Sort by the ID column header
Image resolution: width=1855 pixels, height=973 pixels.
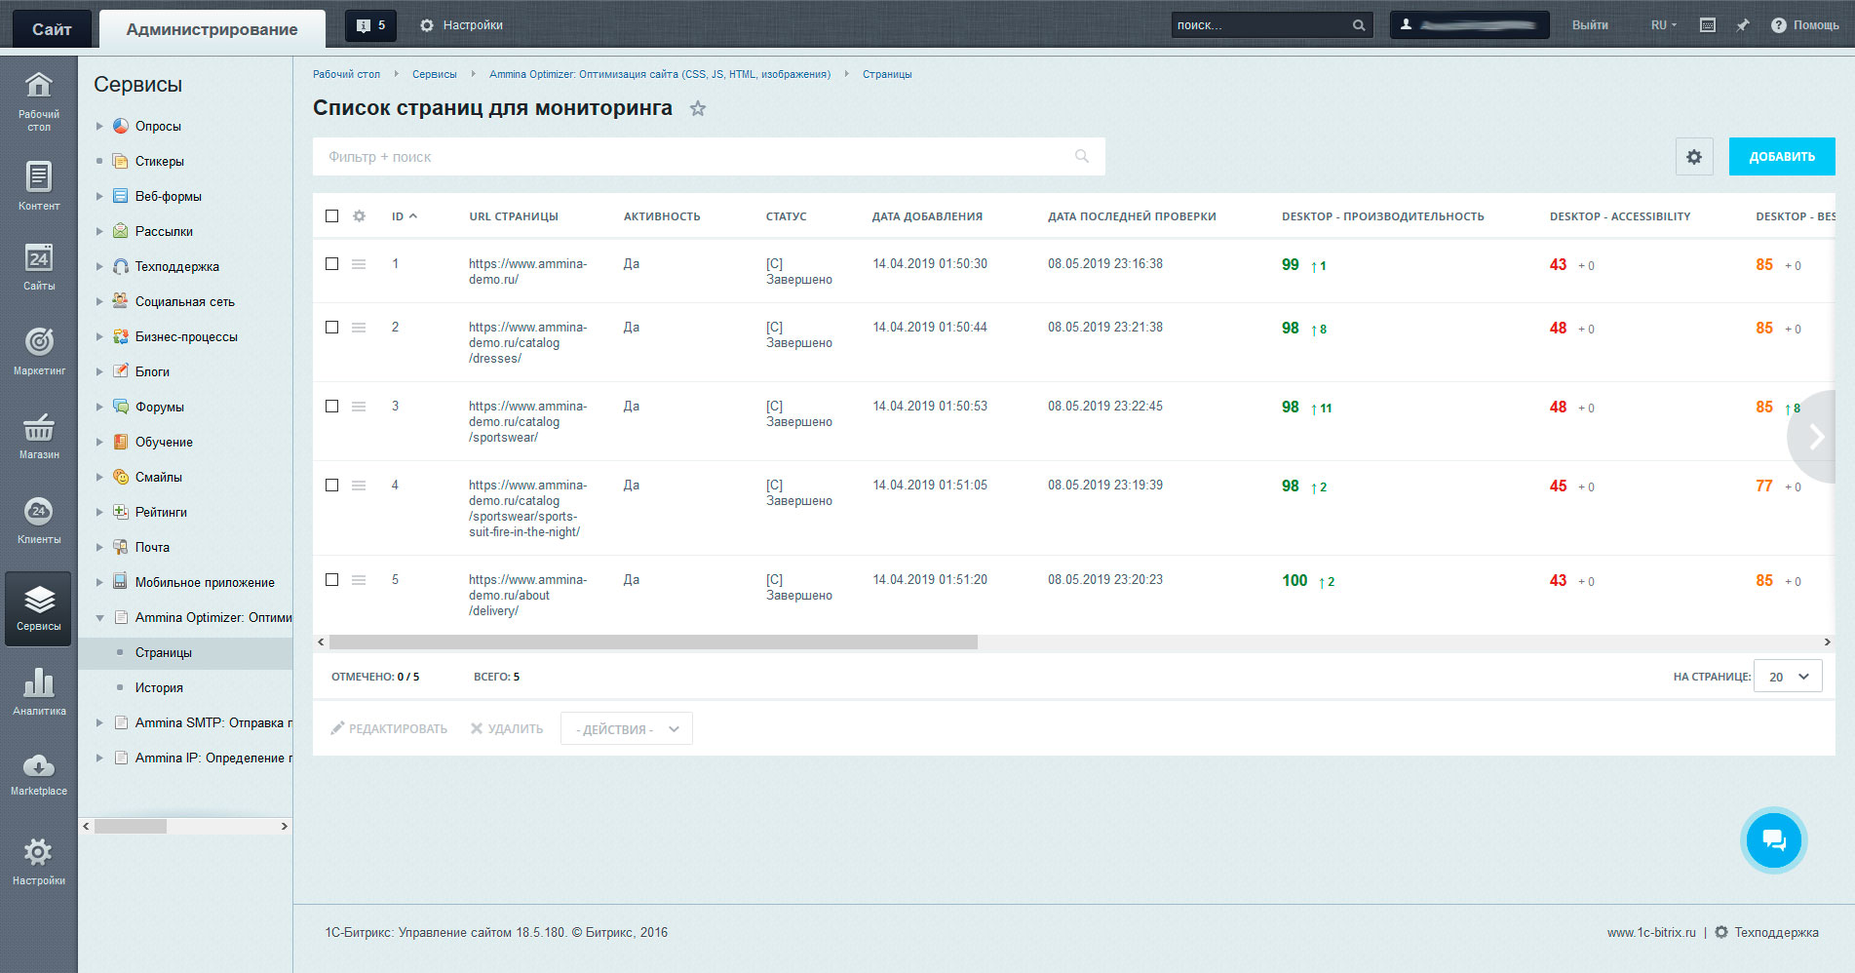404,216
